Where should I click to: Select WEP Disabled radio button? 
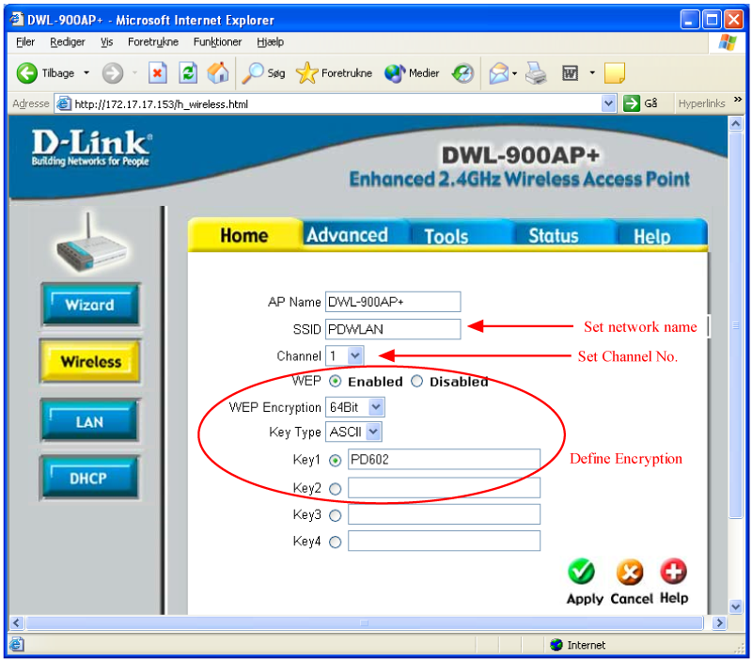click(x=416, y=382)
